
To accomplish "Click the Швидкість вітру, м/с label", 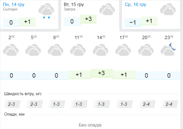I will pyautogui.click(x=23, y=94).
